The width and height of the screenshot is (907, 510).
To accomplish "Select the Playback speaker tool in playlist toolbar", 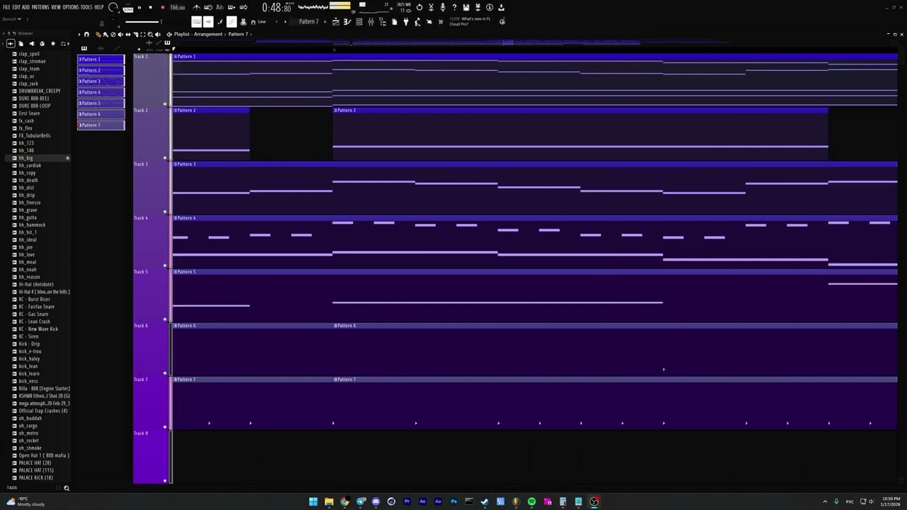I will coord(157,34).
